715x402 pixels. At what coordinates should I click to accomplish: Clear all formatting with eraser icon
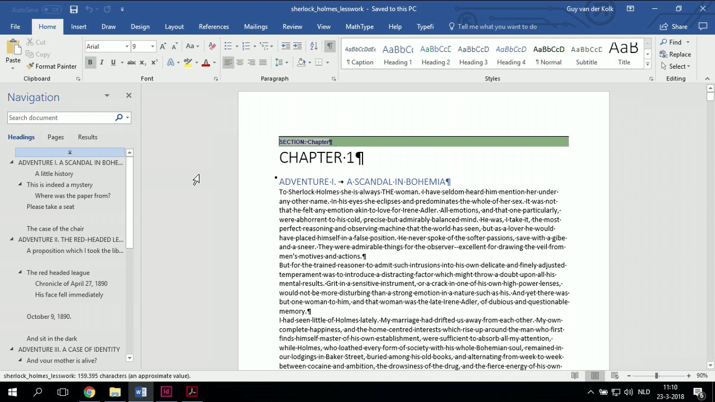(x=212, y=46)
